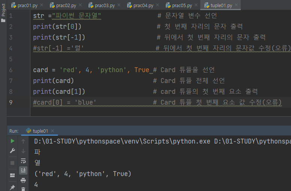Click the console output line '파'
The width and height of the screenshot is (291, 191).
point(37,152)
